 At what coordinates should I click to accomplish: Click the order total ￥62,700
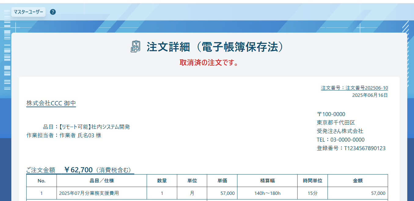78,170
